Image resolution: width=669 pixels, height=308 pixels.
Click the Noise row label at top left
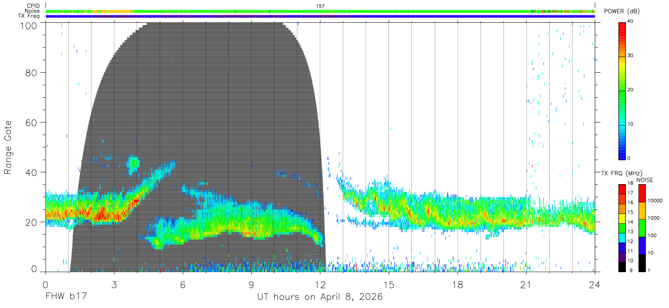coord(33,11)
